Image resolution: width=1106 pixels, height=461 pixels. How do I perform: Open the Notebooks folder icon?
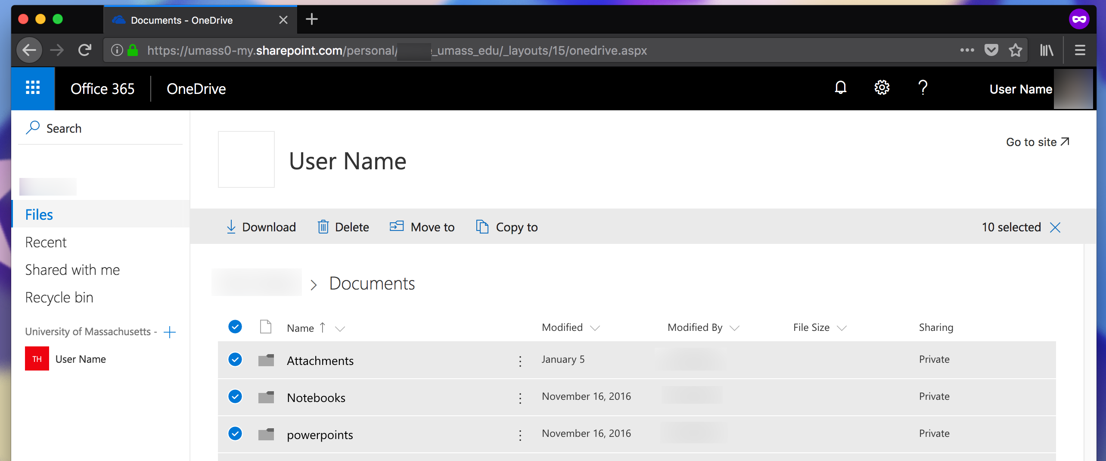[x=266, y=397]
